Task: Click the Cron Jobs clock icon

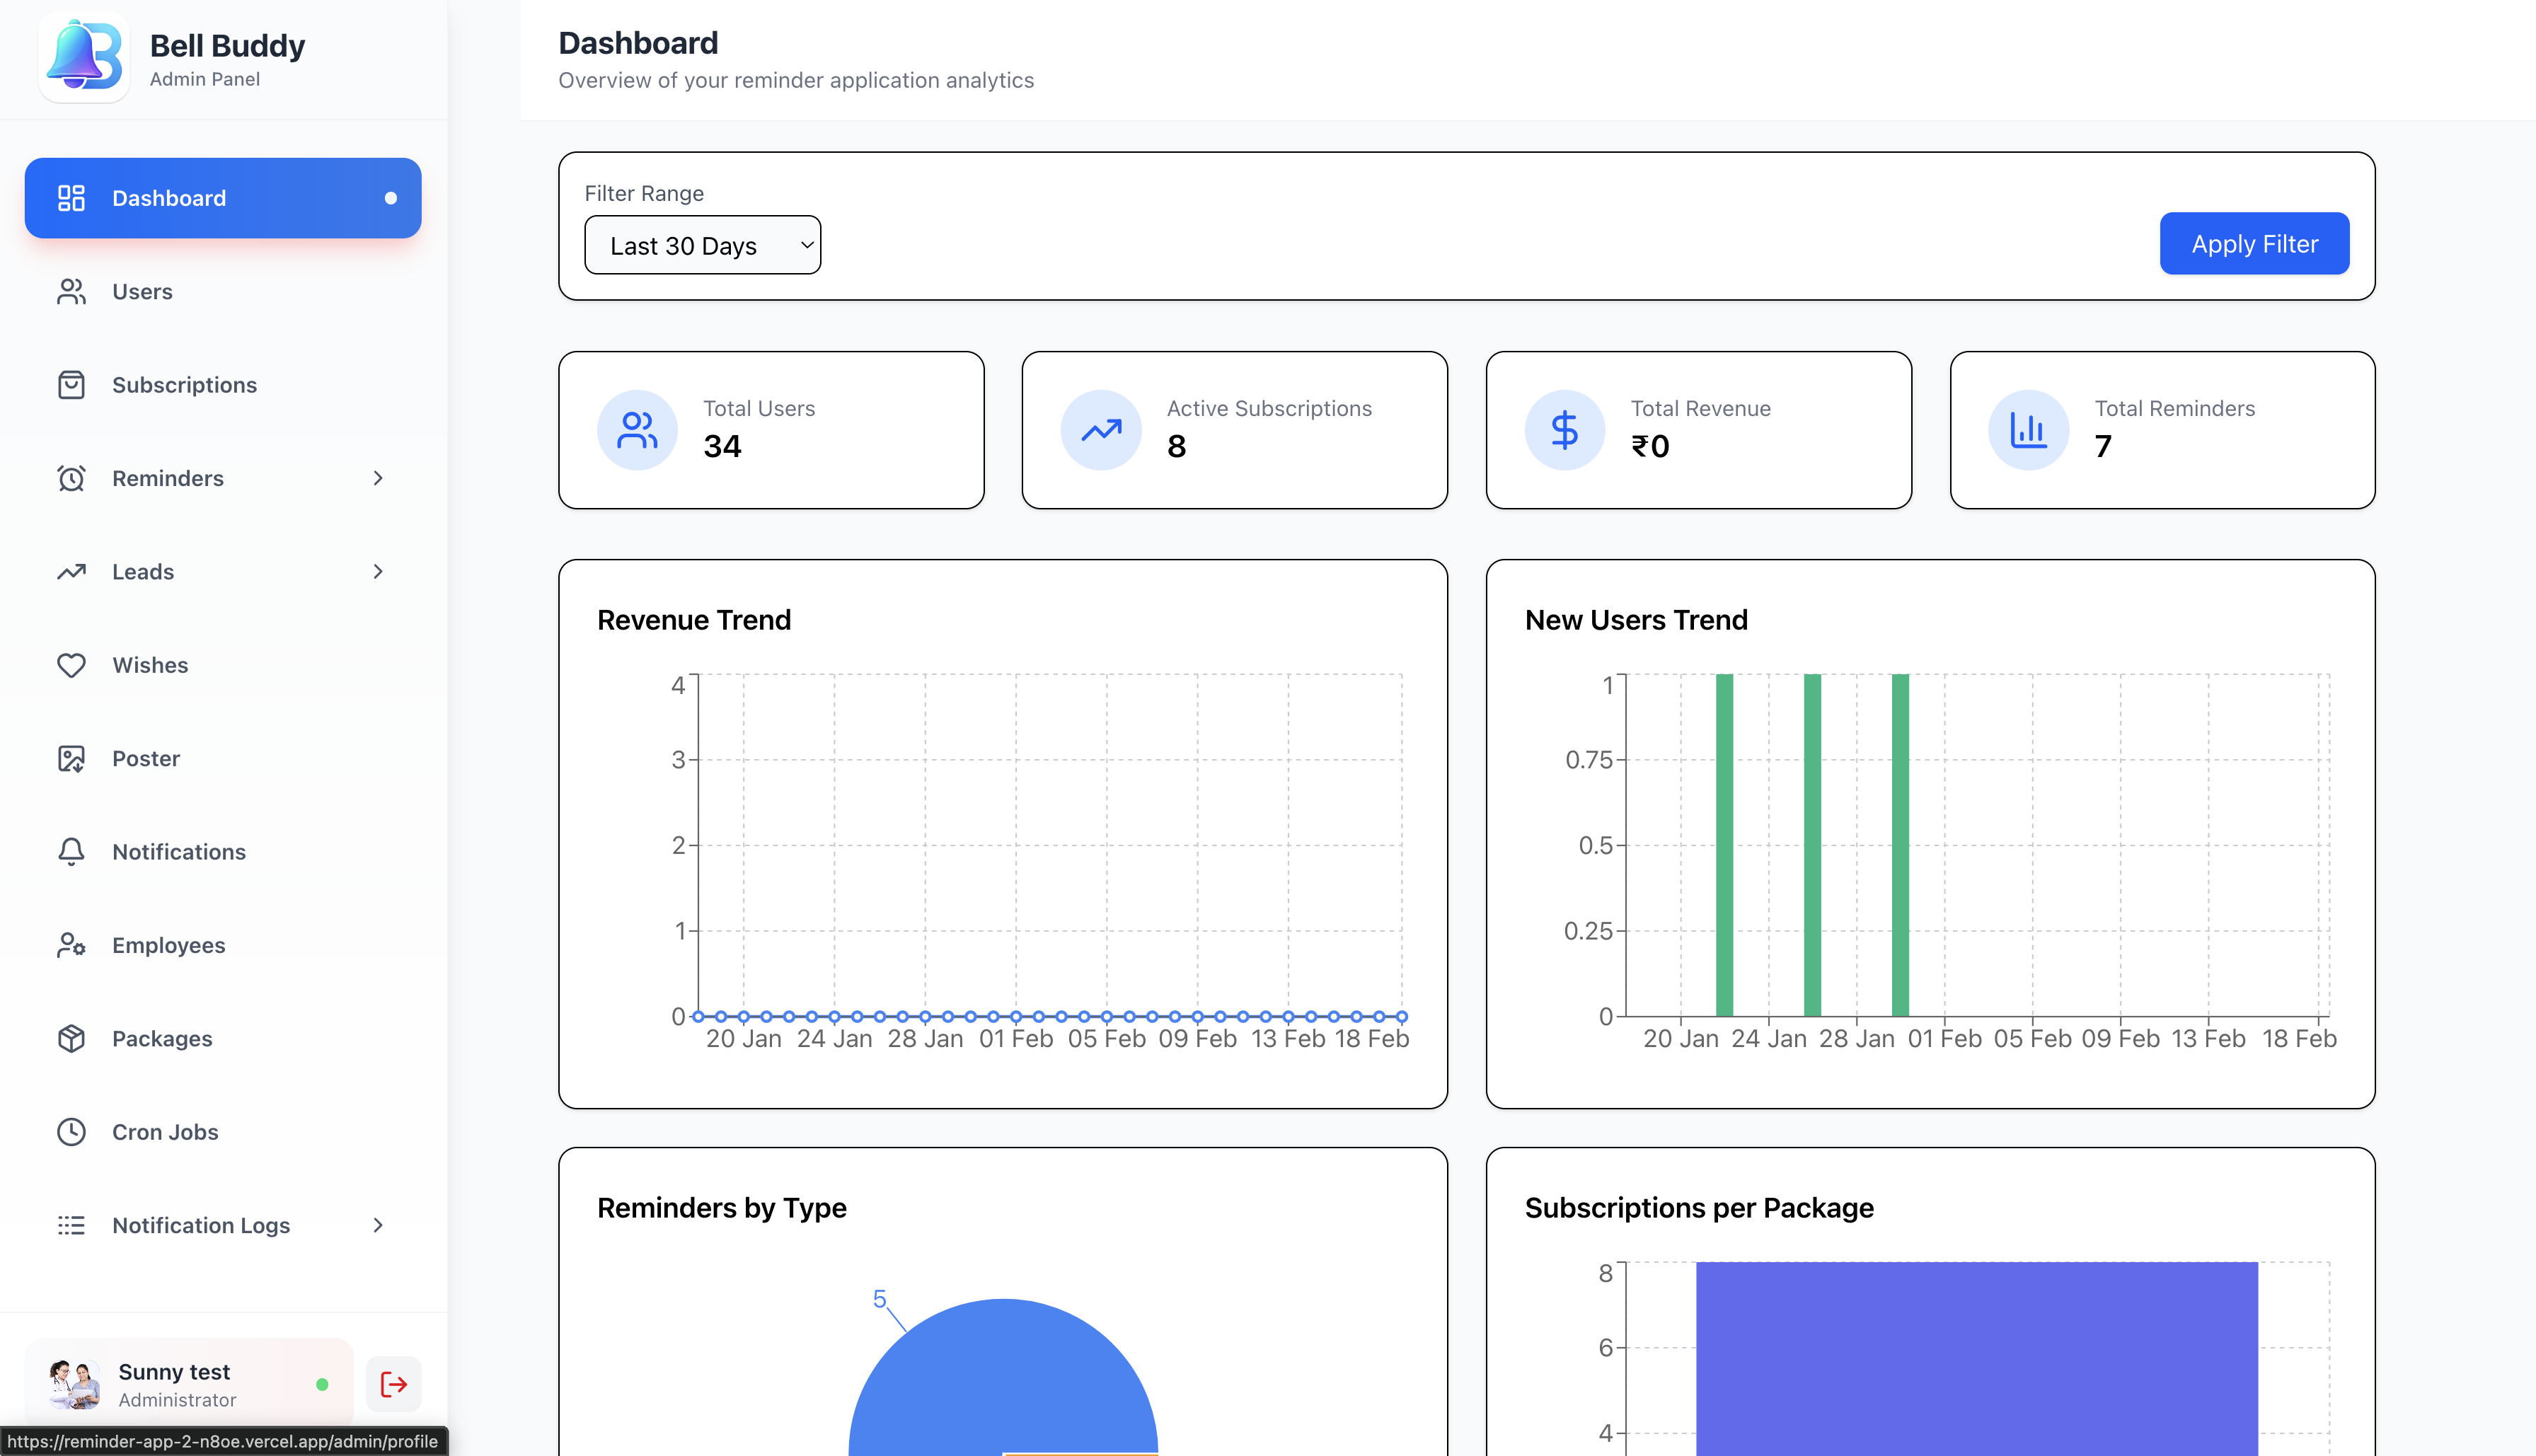Action: [71, 1131]
